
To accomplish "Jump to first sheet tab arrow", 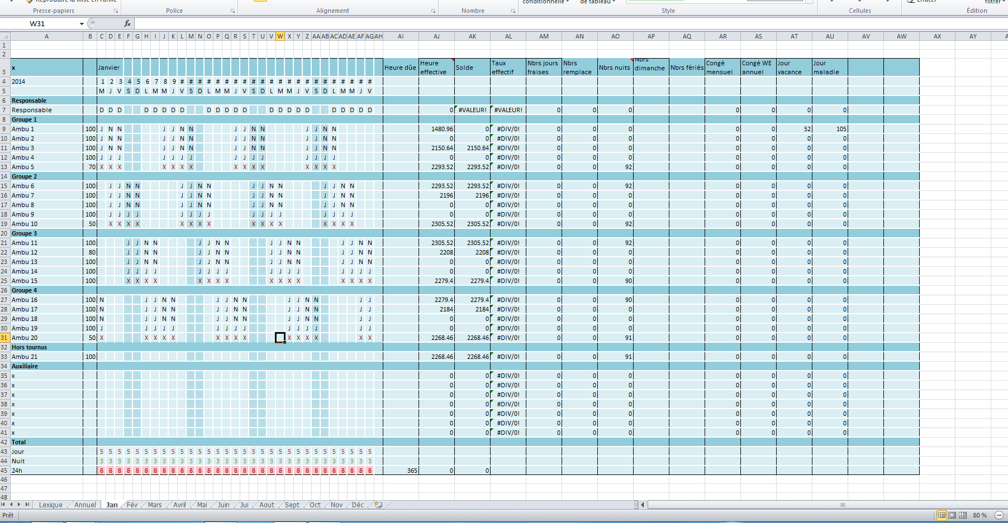I will click(x=3, y=505).
